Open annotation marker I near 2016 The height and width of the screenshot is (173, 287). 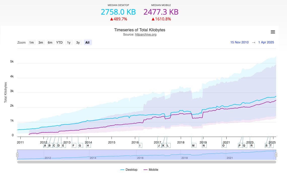pos(140,145)
